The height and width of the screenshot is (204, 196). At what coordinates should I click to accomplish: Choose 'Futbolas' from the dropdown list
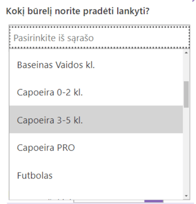pos(96,175)
